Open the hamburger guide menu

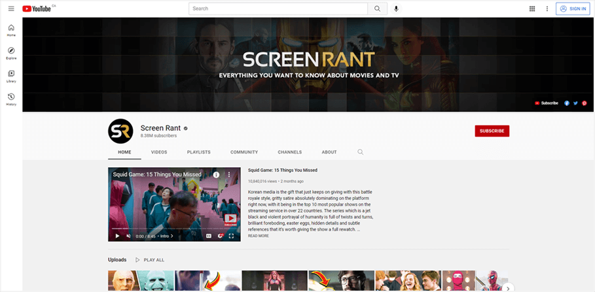(x=11, y=8)
